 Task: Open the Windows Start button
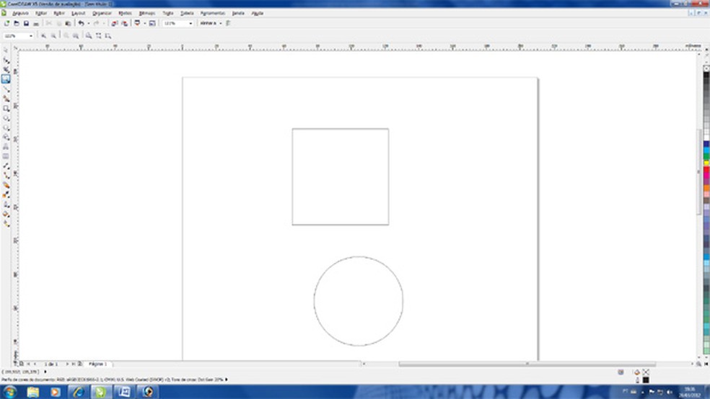pyautogui.click(x=9, y=392)
